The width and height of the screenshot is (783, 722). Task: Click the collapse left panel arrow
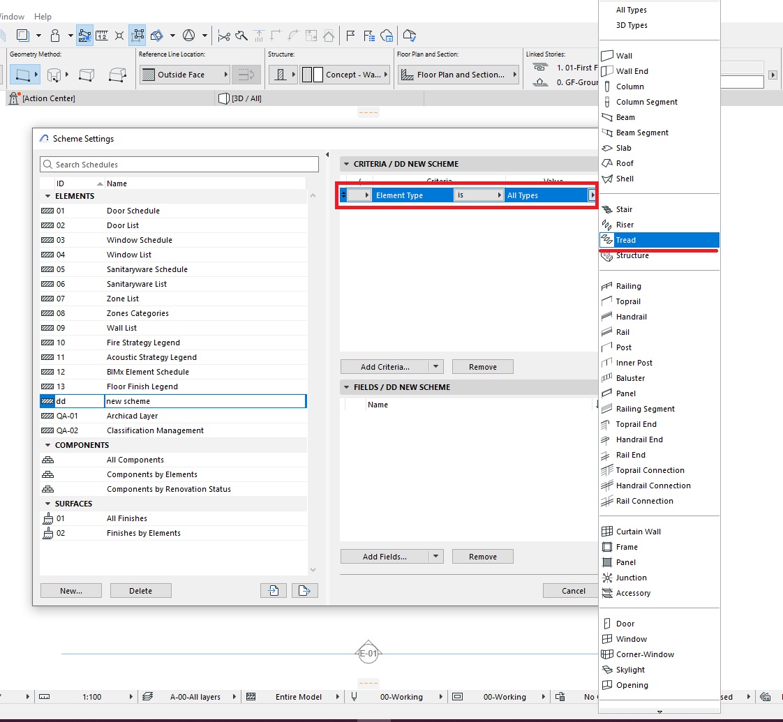[x=327, y=155]
